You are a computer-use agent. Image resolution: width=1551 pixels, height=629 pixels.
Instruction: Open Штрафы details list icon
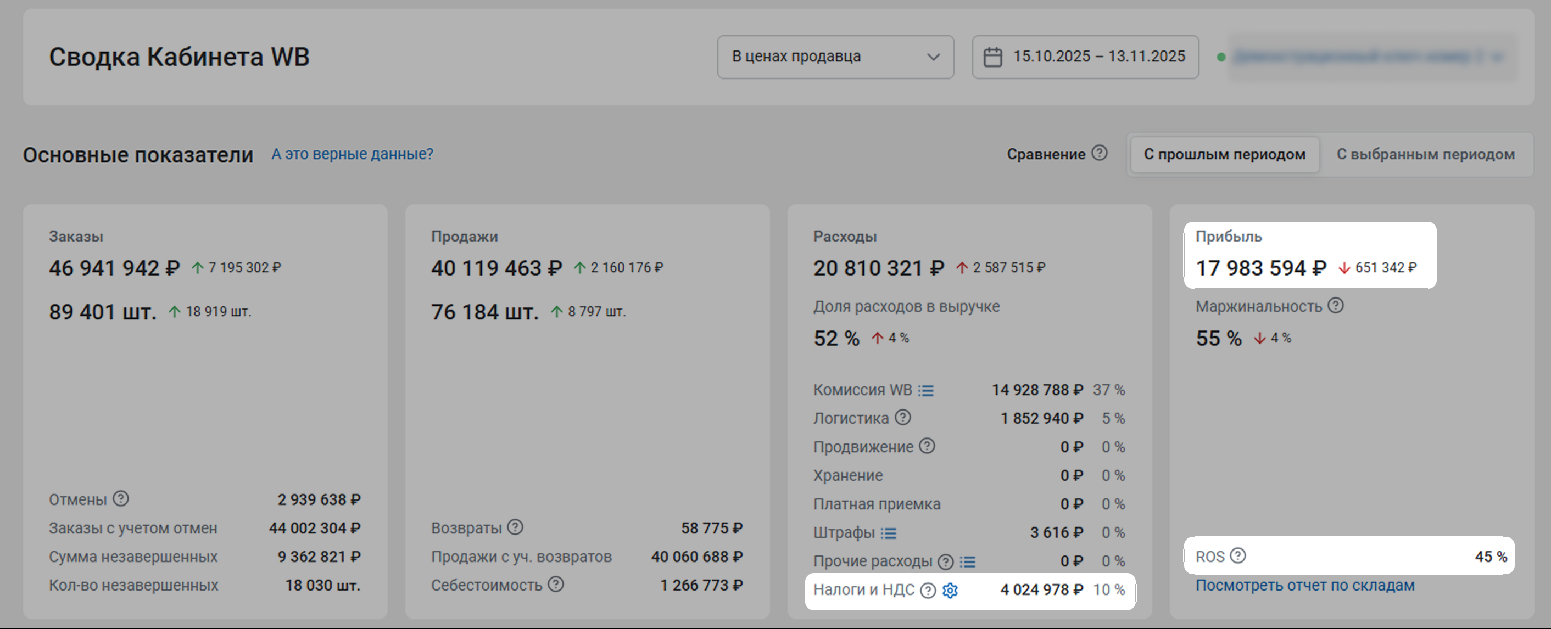click(x=889, y=533)
